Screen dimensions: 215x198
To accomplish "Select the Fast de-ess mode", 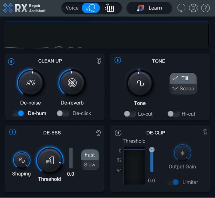I will pyautogui.click(x=90, y=155).
